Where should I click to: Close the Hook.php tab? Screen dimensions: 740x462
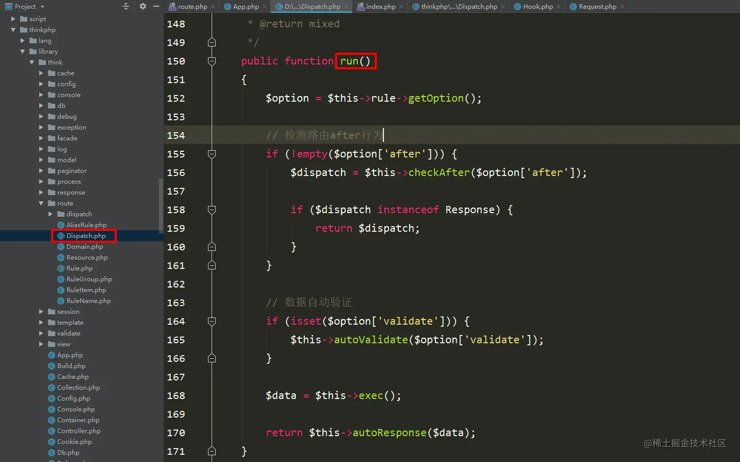(x=559, y=7)
